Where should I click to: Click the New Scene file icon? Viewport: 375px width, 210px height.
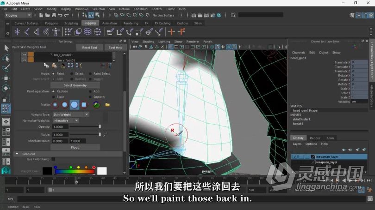(x=41, y=15)
